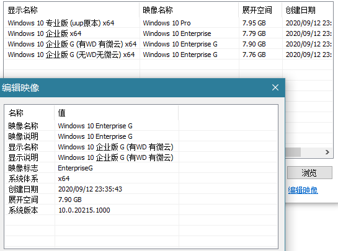
Task: Click the horizontal scrollbar right arrow
Action: tap(327, 152)
